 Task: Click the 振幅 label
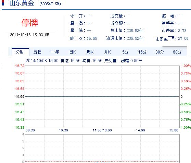coord(169,16)
